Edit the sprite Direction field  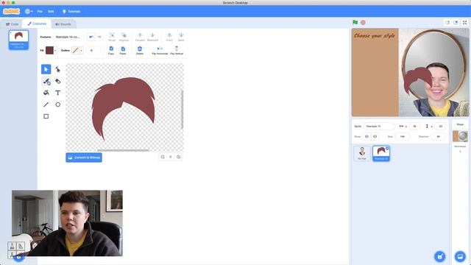(439, 136)
